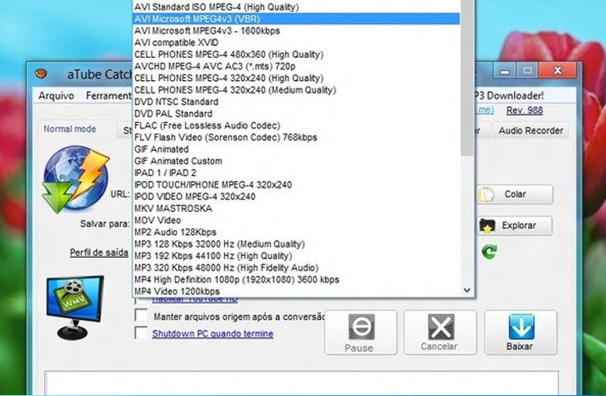This screenshot has height=396, width=606.
Task: Click the dropdown list scroll down arrow
Action: pyautogui.click(x=467, y=290)
